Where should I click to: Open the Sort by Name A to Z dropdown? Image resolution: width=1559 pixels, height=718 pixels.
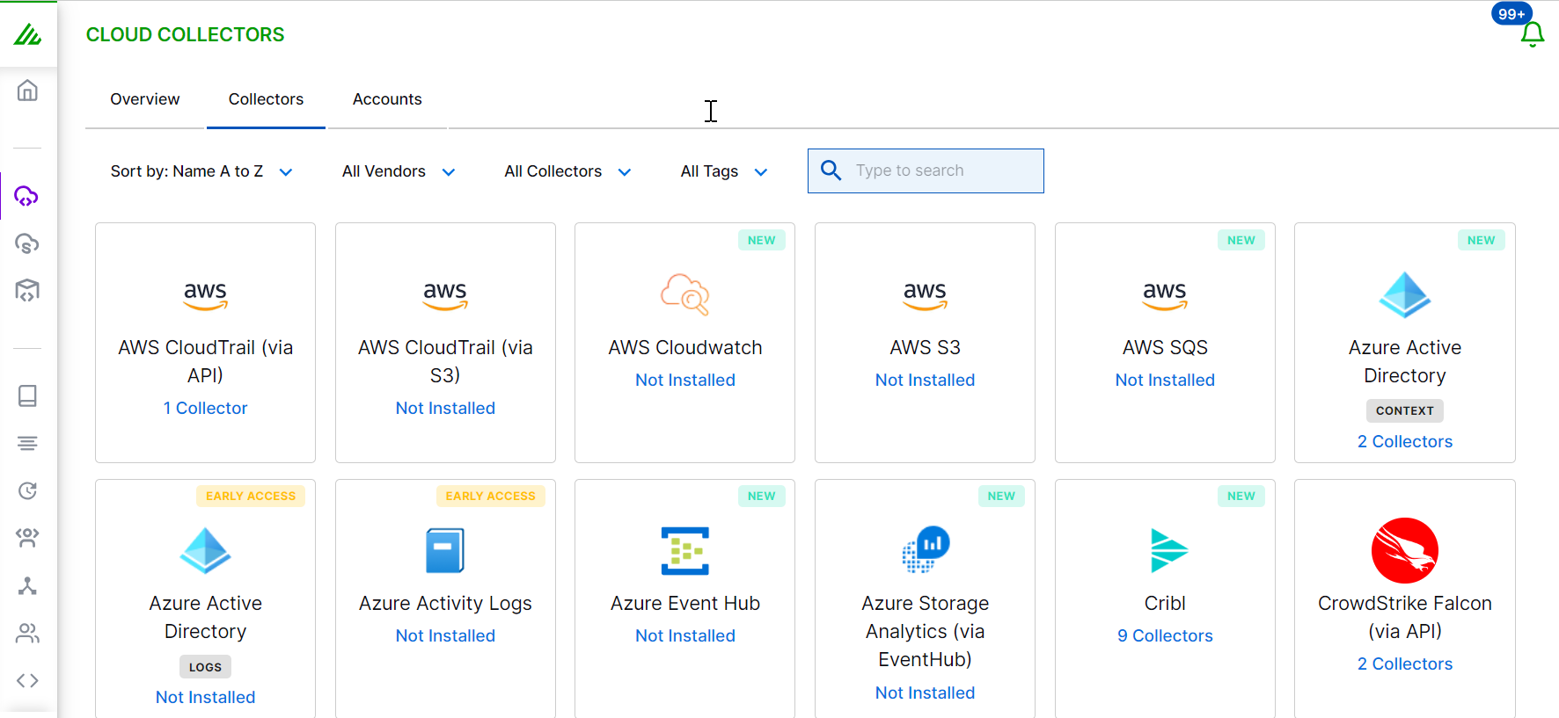[201, 171]
